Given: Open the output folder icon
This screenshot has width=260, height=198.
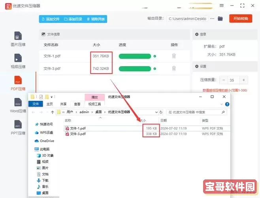Looking at the screenshot, I should coord(220,19).
